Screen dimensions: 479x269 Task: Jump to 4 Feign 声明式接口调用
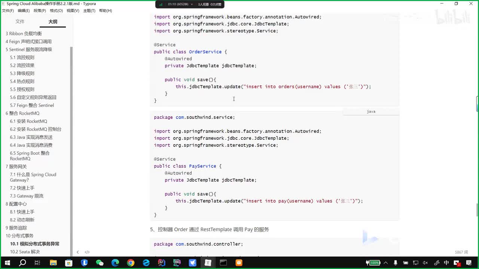28,41
